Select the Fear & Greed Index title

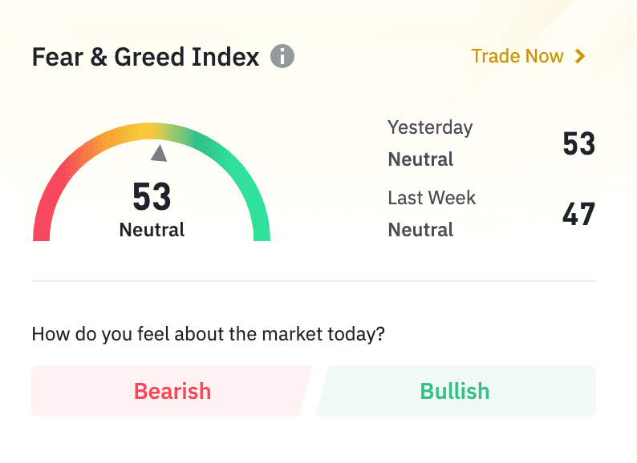click(x=145, y=57)
